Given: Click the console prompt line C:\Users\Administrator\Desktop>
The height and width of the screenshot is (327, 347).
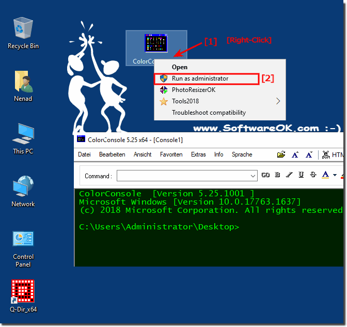Looking at the screenshot, I should point(159,227).
